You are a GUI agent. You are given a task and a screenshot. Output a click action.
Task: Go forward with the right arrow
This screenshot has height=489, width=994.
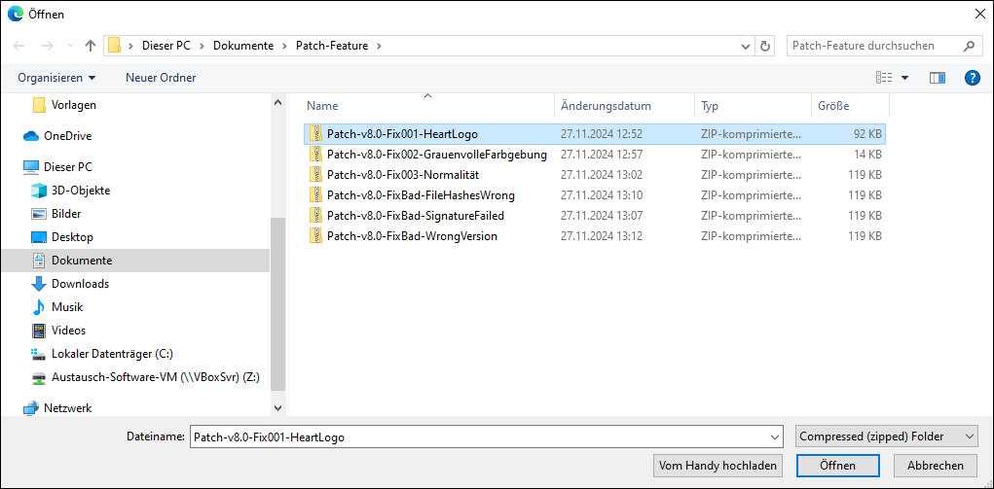tap(47, 46)
